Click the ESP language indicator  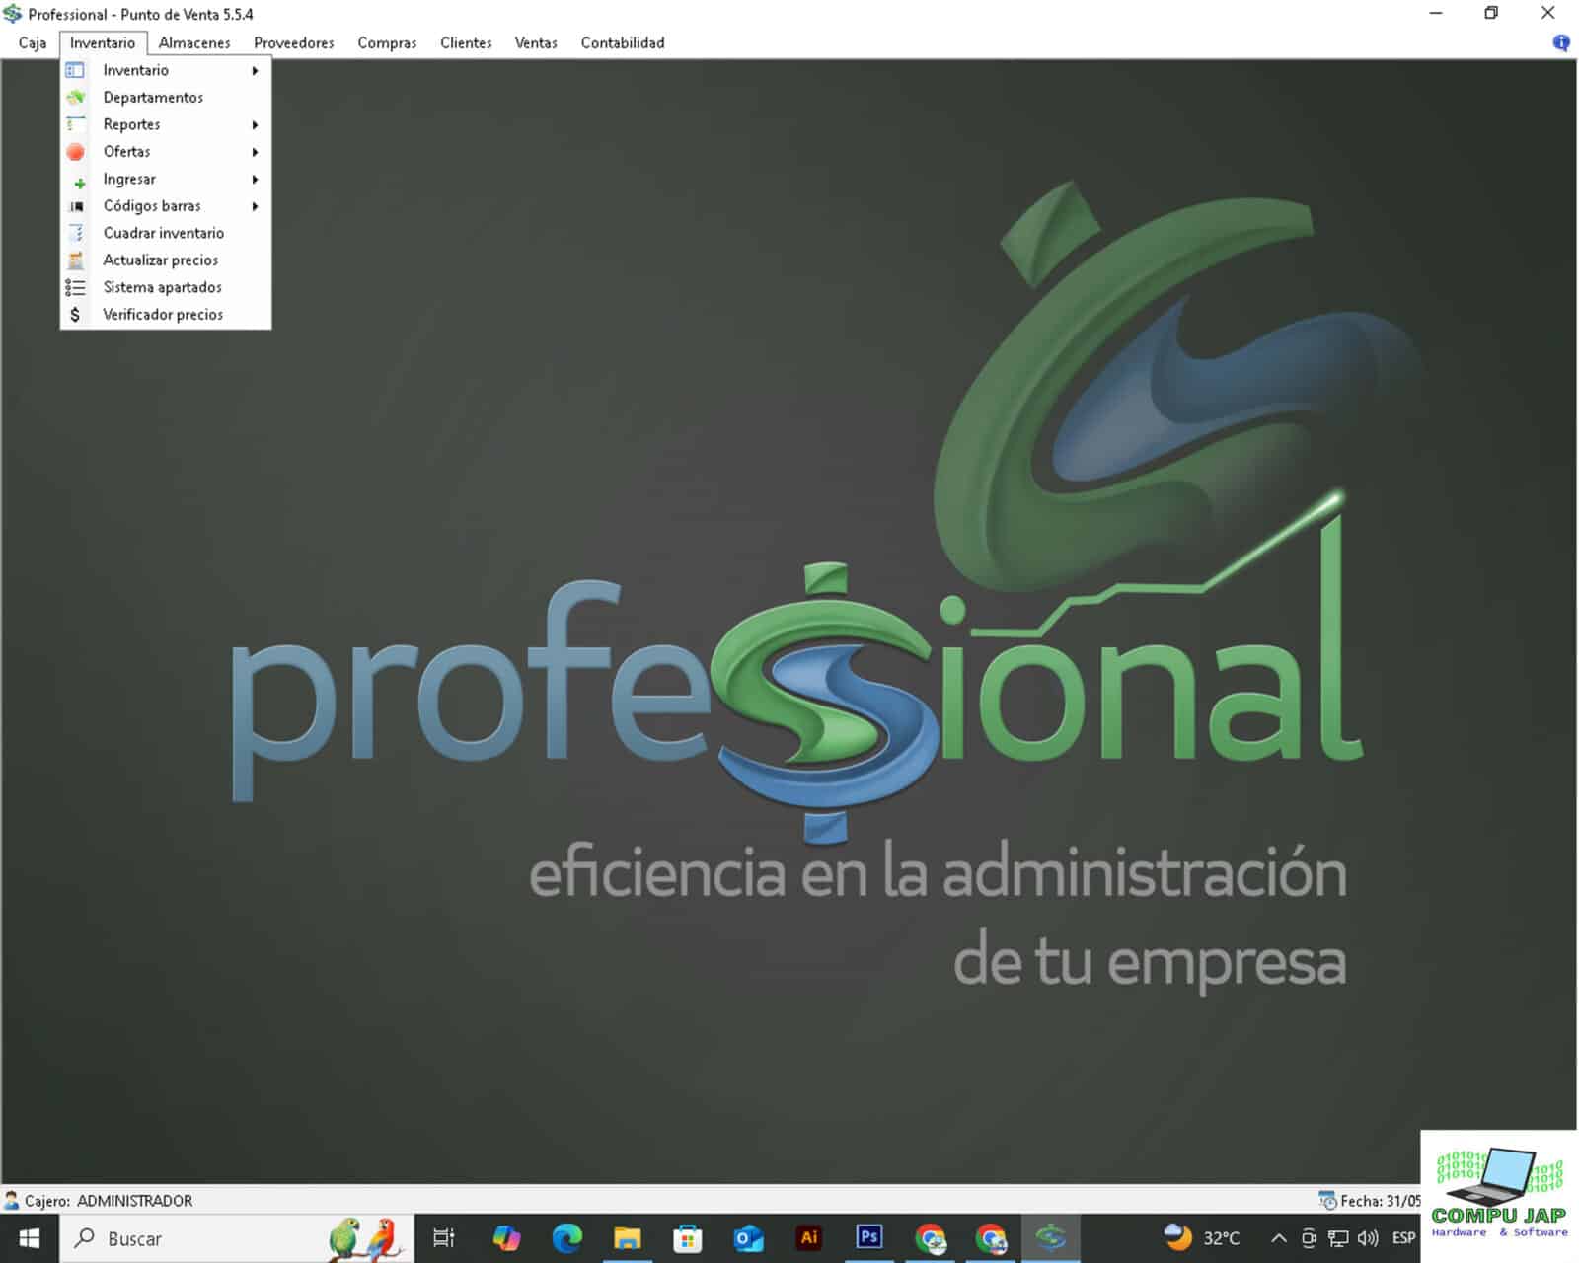click(x=1403, y=1237)
